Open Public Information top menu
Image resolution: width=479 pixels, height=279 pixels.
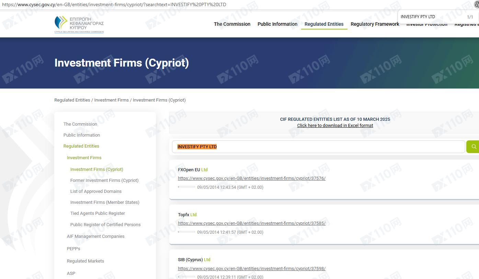coord(277,24)
